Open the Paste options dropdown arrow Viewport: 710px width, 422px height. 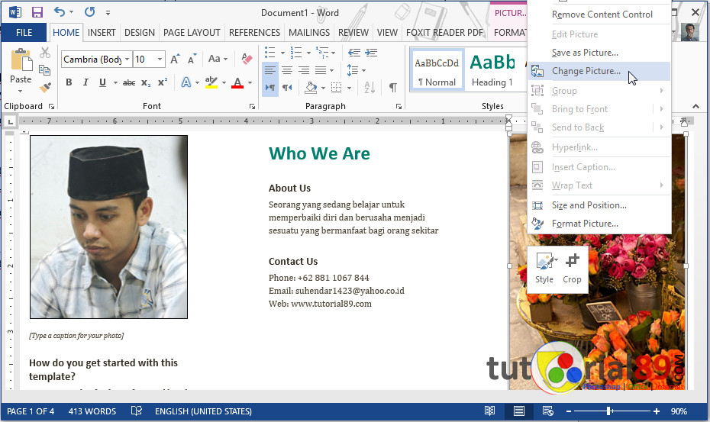(x=21, y=92)
